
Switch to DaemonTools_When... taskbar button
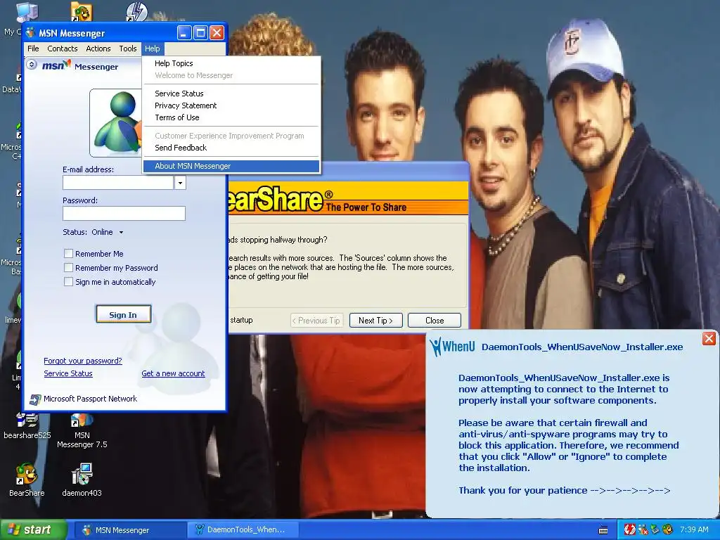[243, 530]
